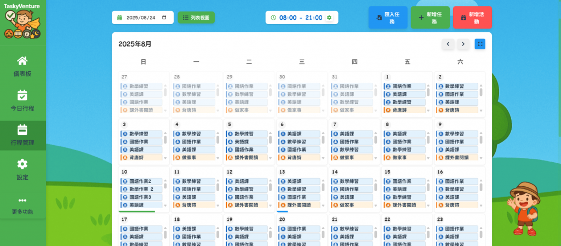Click the fullscreen expand icon in calendar header

coord(480,44)
